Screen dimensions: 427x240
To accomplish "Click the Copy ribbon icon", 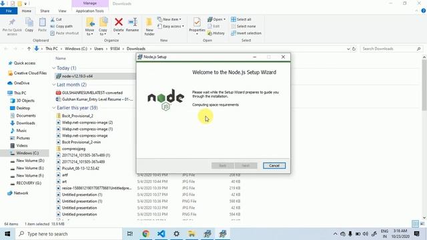I will point(29,22).
